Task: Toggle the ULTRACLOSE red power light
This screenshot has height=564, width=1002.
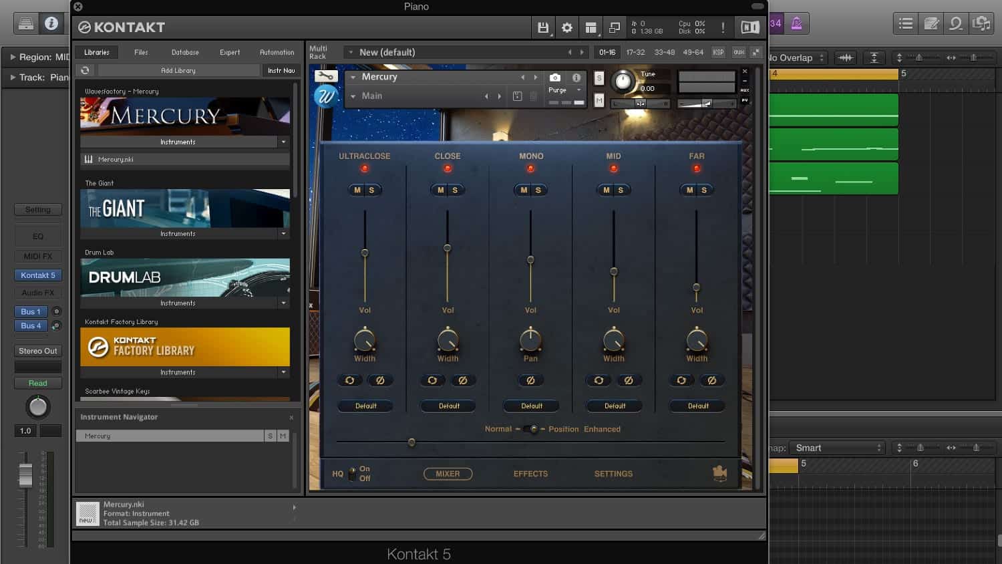Action: [x=365, y=169]
